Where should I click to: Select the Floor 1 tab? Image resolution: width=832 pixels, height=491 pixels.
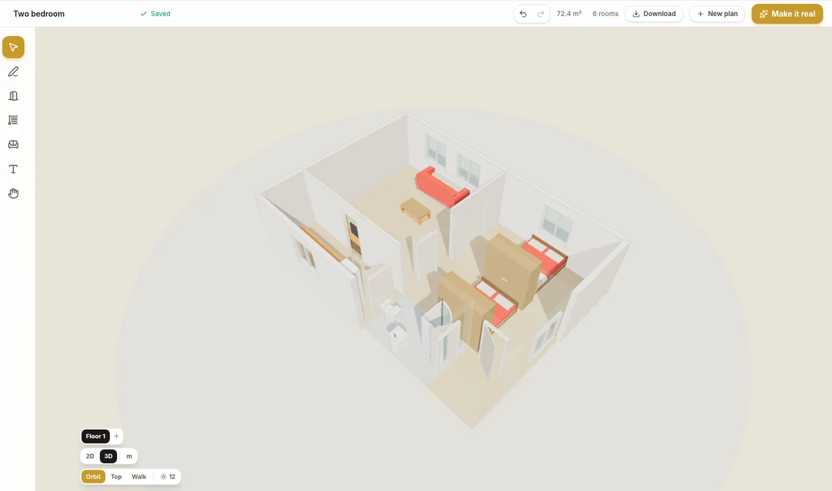point(96,436)
